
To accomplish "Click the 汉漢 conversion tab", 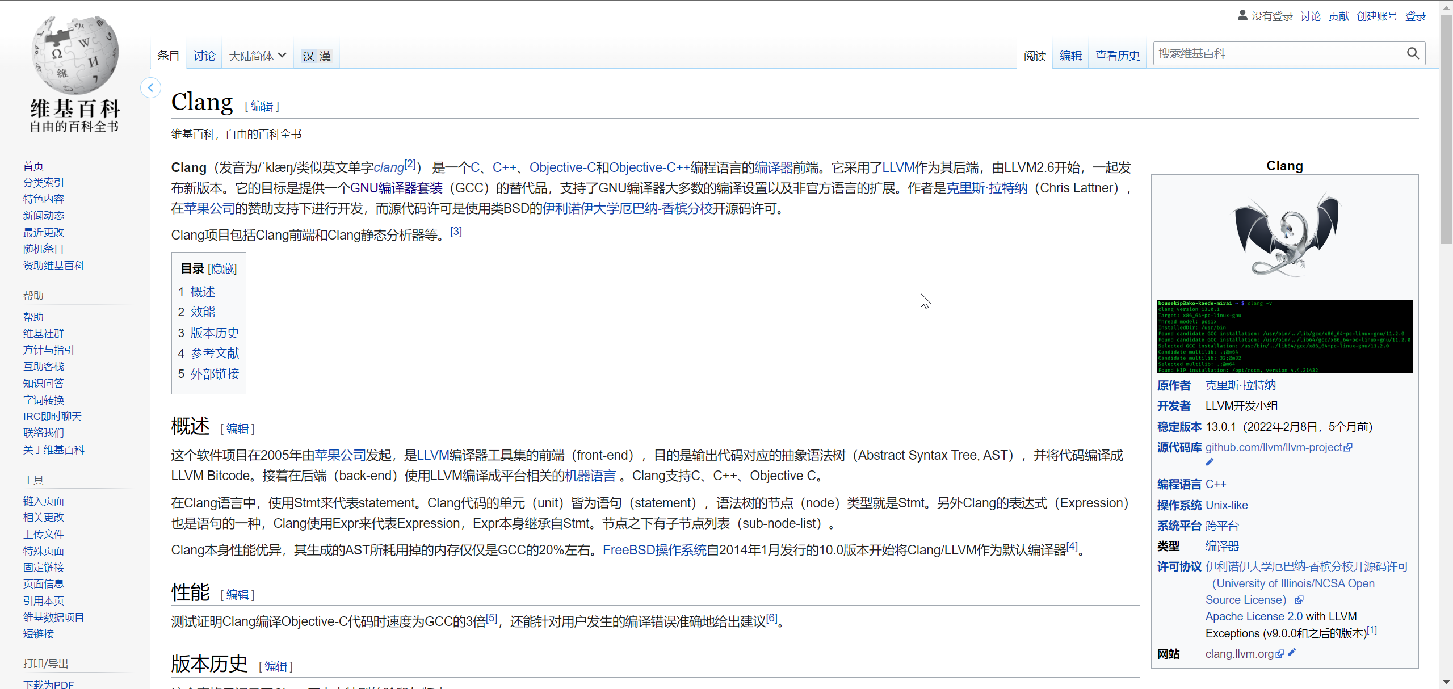I will (x=316, y=56).
